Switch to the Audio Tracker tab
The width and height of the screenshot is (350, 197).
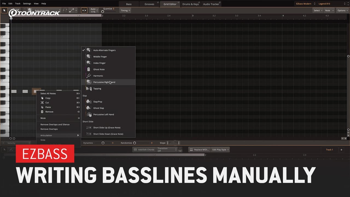[x=211, y=4]
